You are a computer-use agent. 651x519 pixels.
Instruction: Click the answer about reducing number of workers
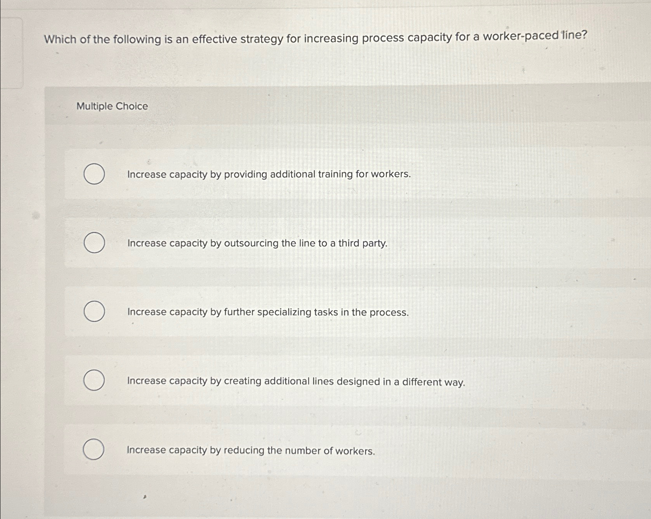pos(250,450)
